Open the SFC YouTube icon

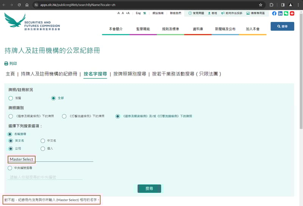tap(292, 13)
